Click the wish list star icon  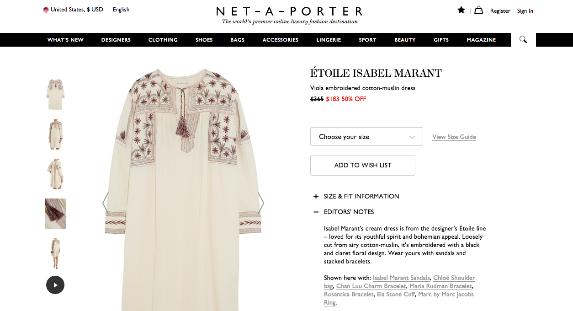(x=461, y=10)
